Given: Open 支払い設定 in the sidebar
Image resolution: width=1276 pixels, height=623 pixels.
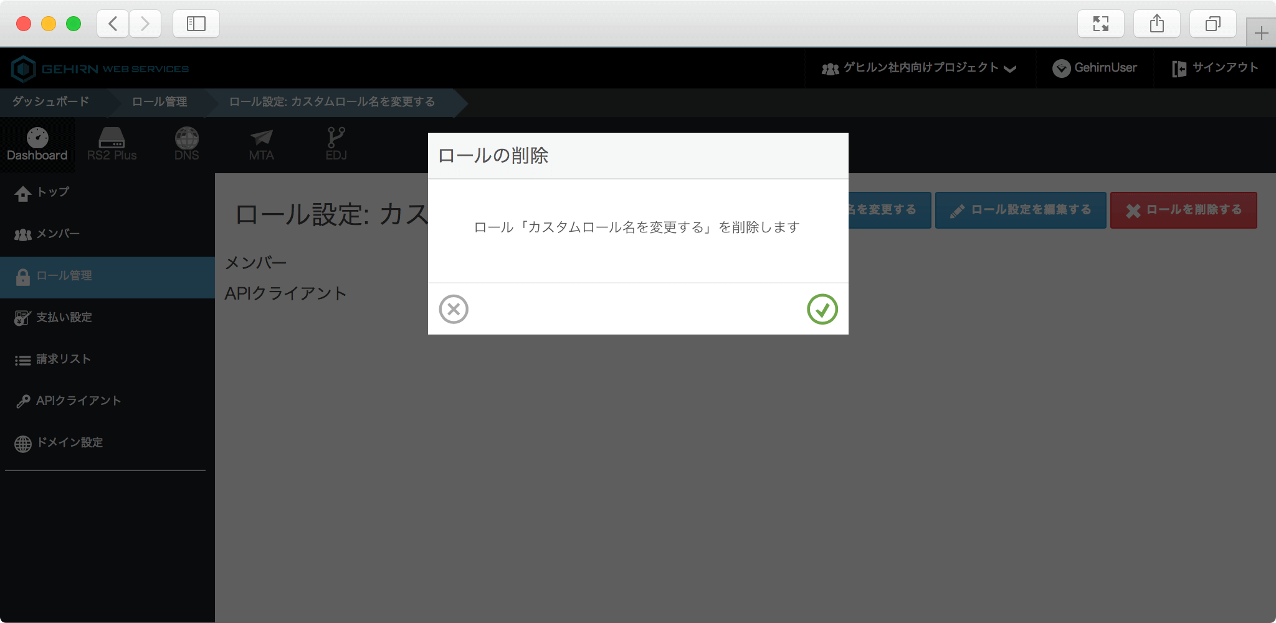Looking at the screenshot, I should [x=64, y=318].
